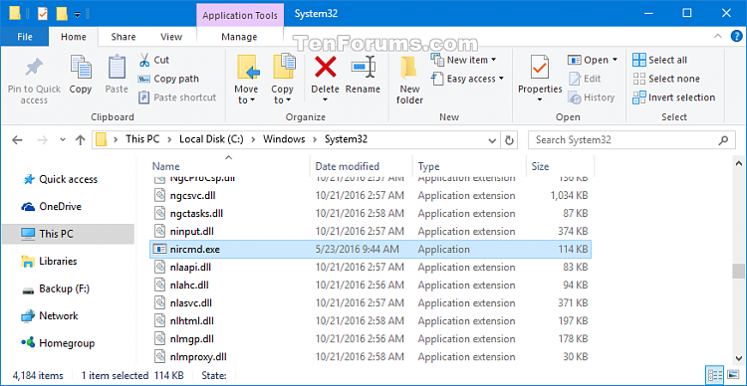Image resolution: width=747 pixels, height=386 pixels.
Task: Click the Search System32 box
Action: tap(630, 140)
